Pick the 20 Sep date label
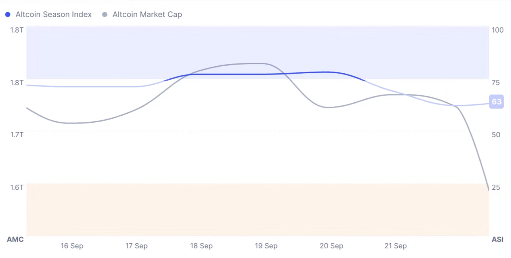Viewport: 511px width, 258px height. tap(331, 246)
